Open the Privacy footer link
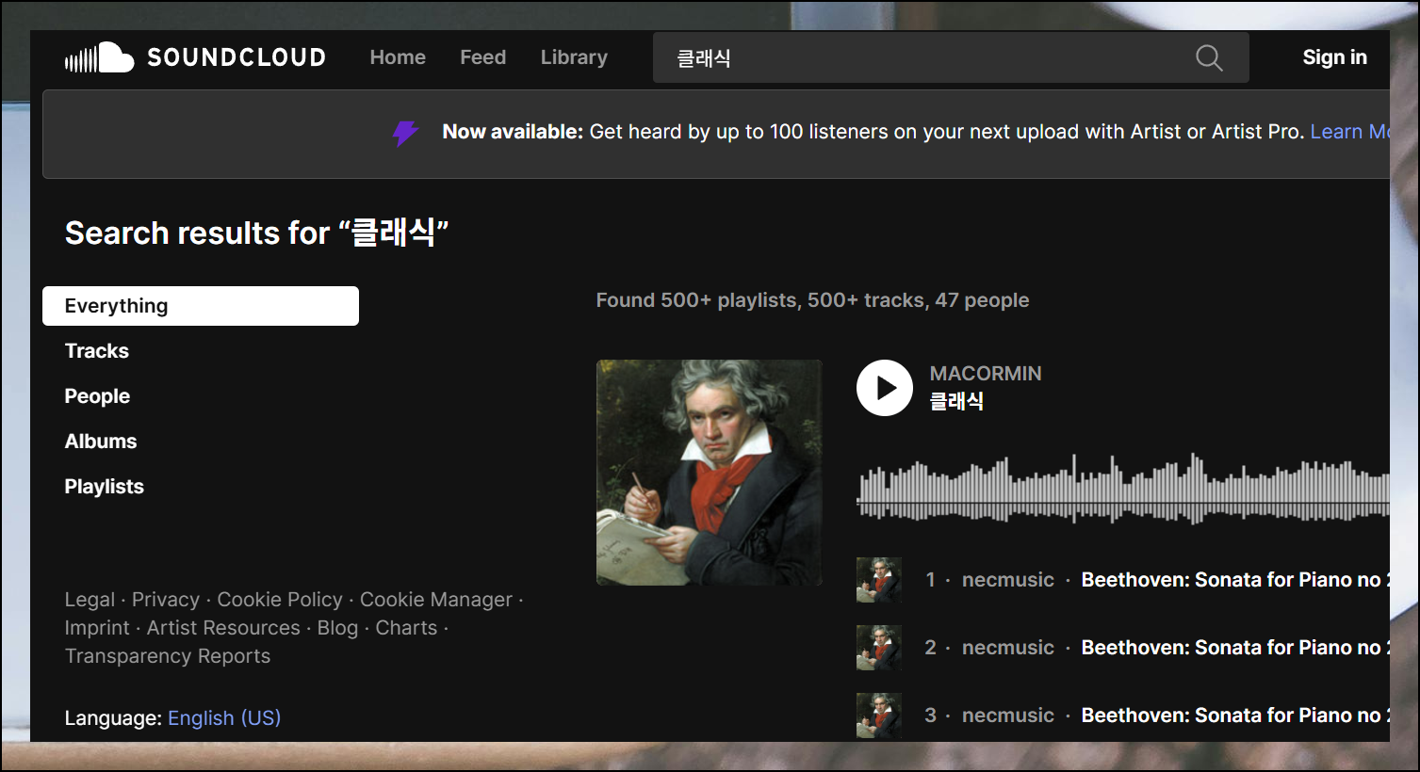The width and height of the screenshot is (1420, 772). 166,600
